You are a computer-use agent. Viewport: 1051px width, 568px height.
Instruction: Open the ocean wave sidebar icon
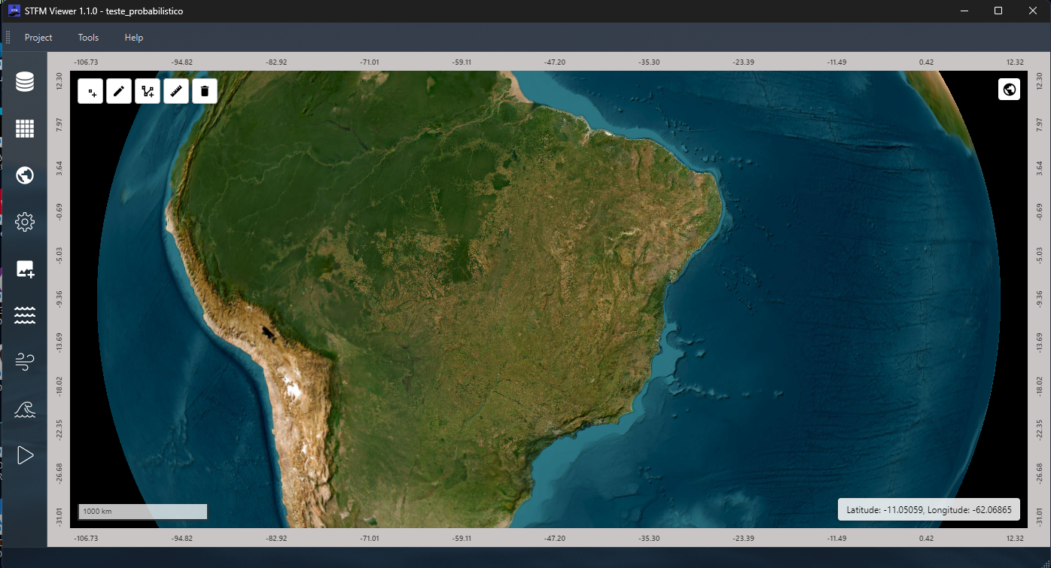(x=25, y=409)
